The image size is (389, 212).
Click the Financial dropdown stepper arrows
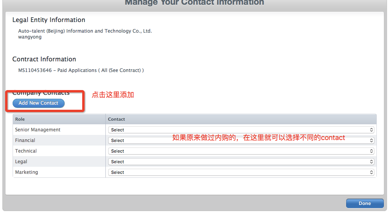click(x=371, y=140)
